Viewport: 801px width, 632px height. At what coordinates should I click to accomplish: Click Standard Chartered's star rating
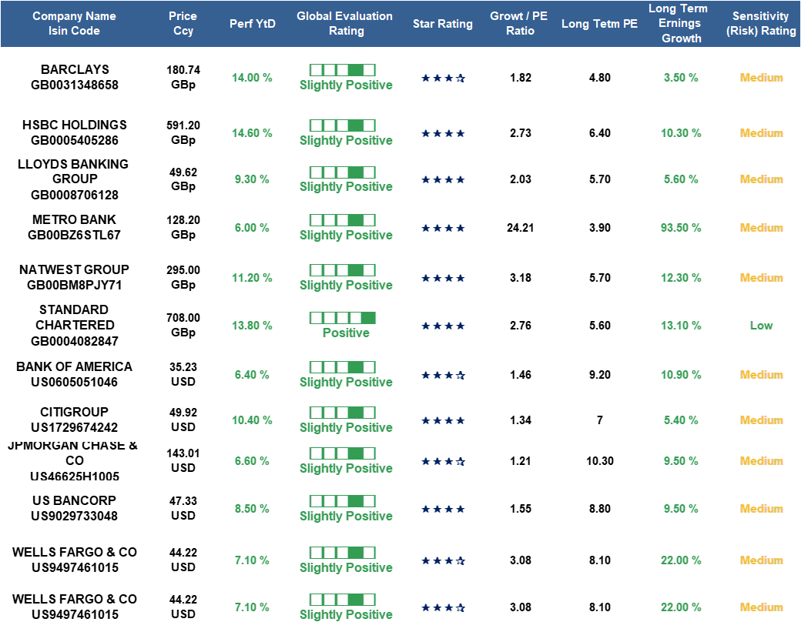point(443,326)
